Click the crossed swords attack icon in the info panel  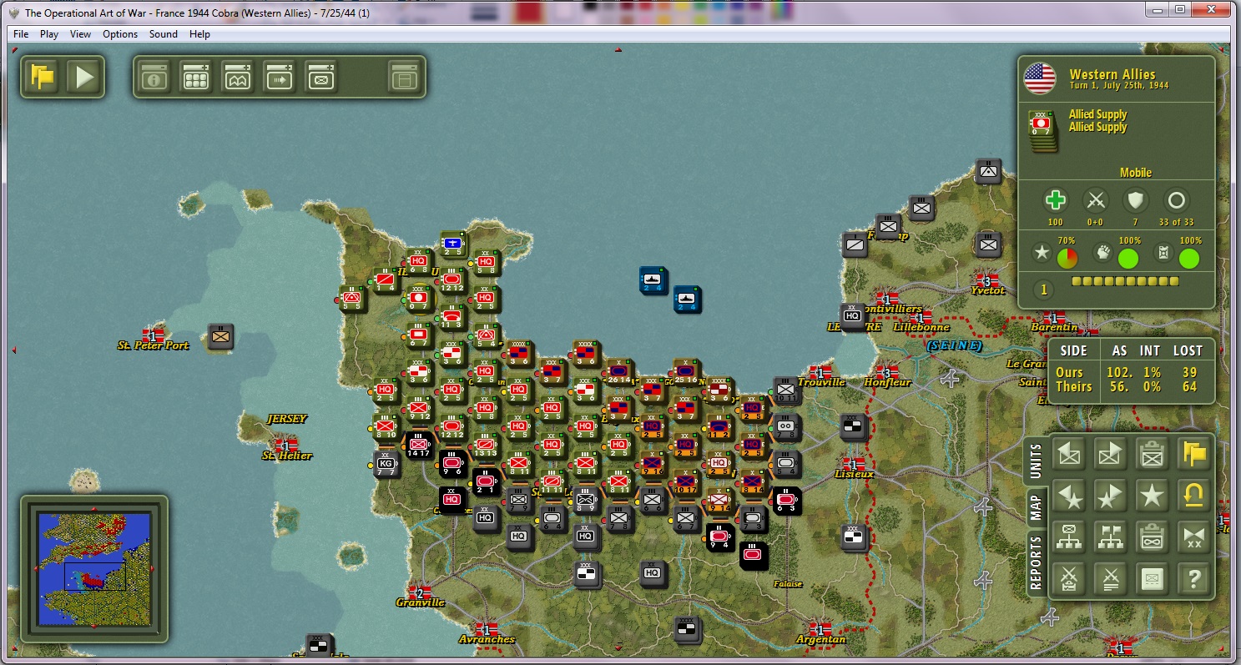tap(1094, 200)
